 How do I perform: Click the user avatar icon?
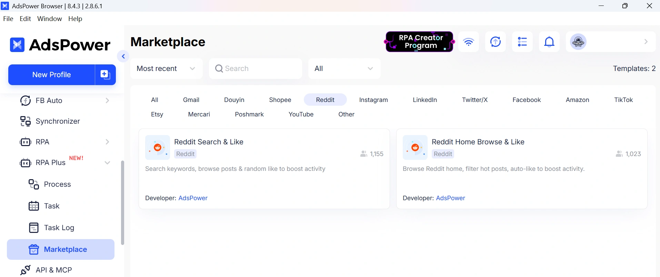[578, 42]
